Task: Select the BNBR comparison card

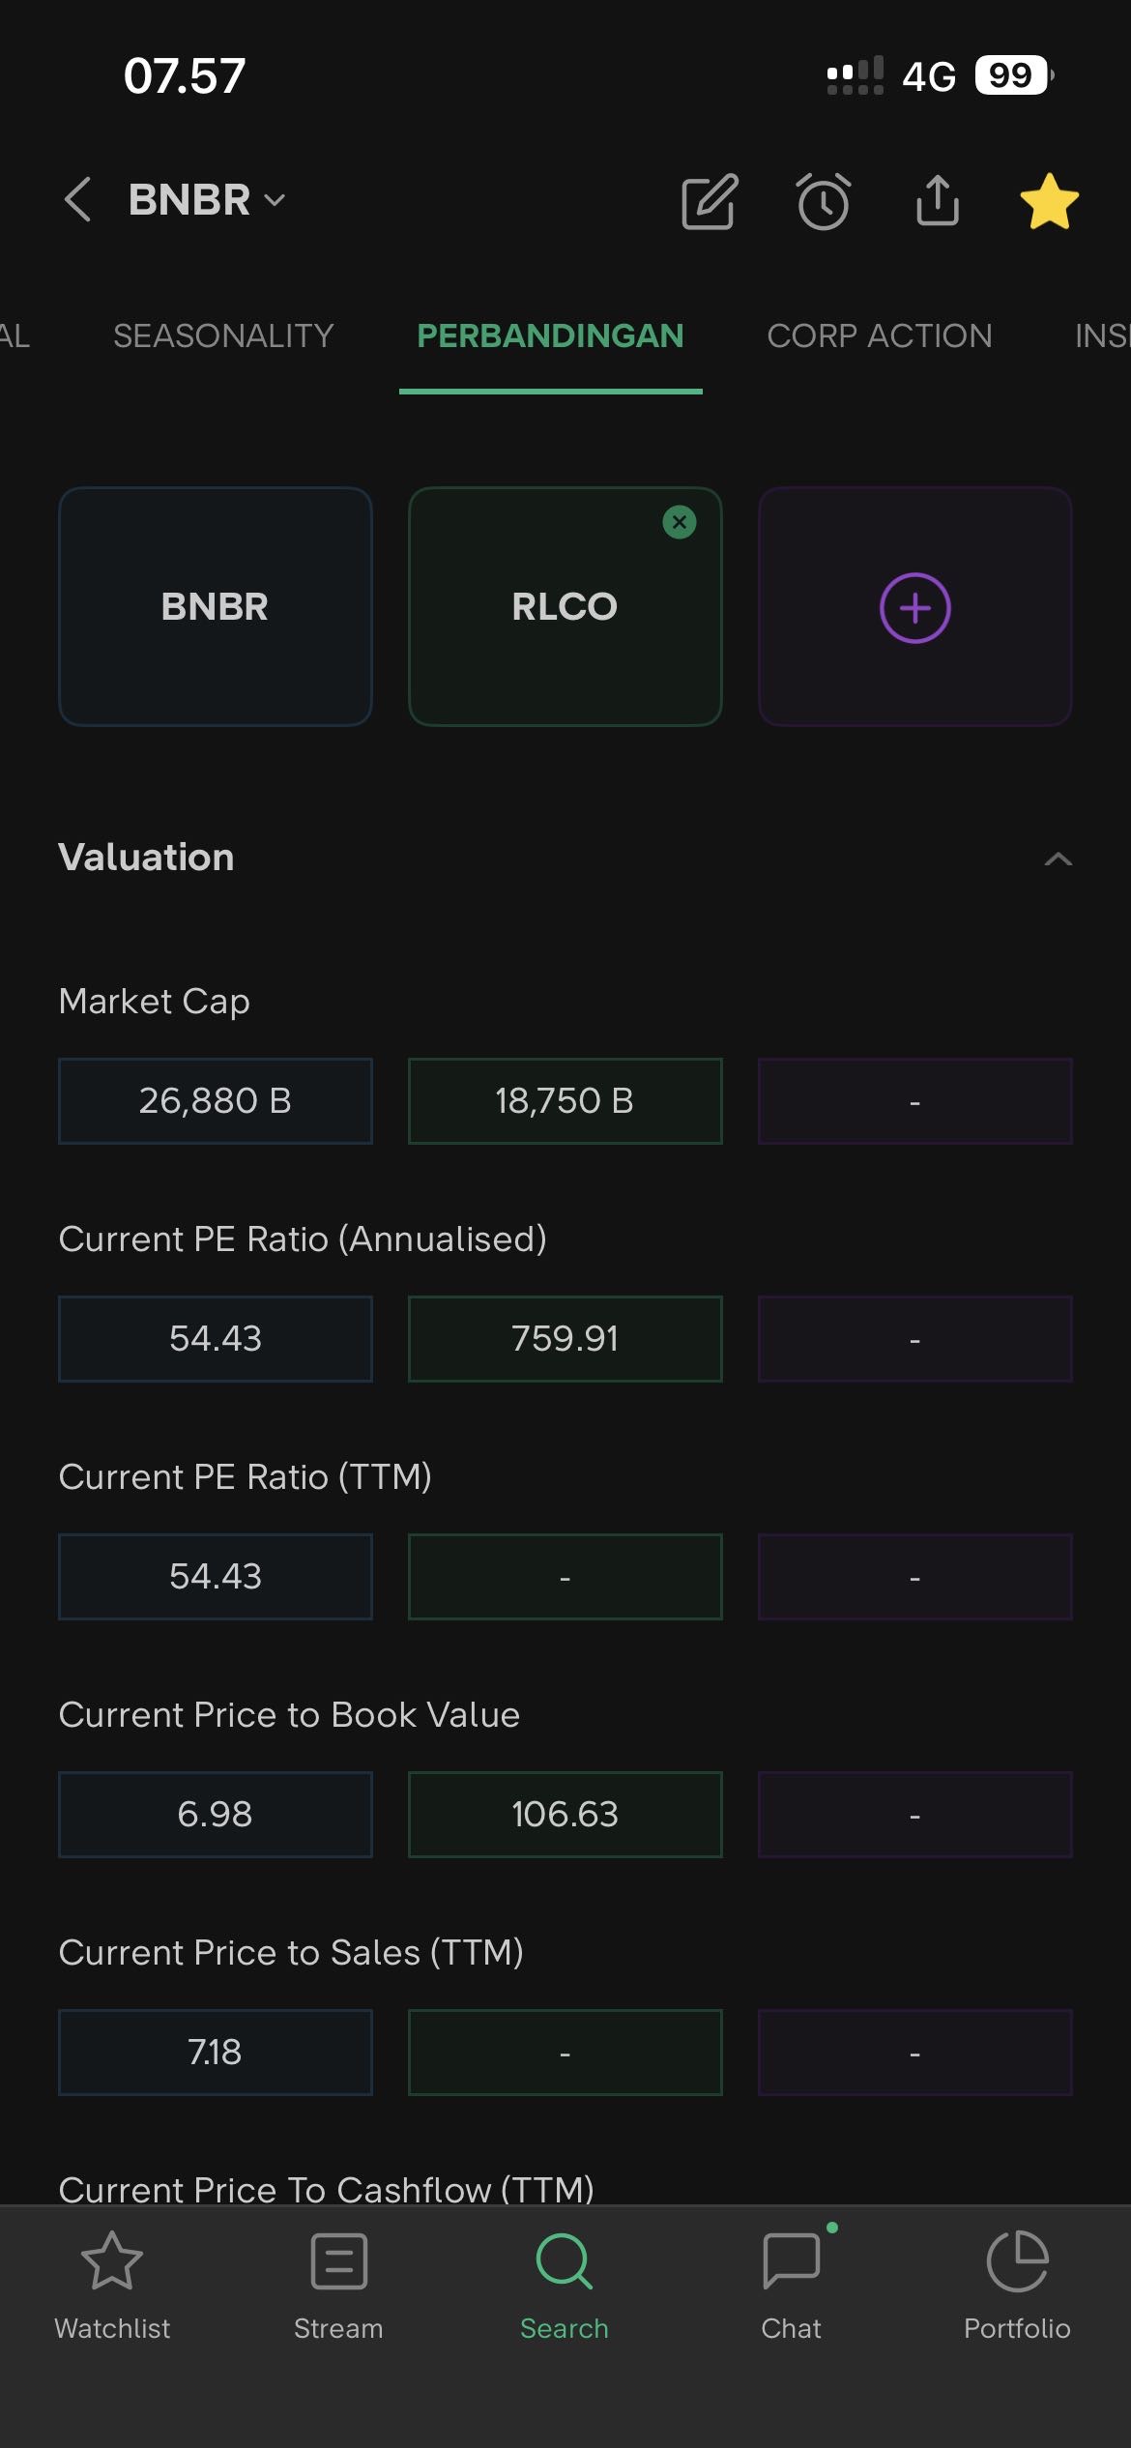Action: click(x=215, y=606)
